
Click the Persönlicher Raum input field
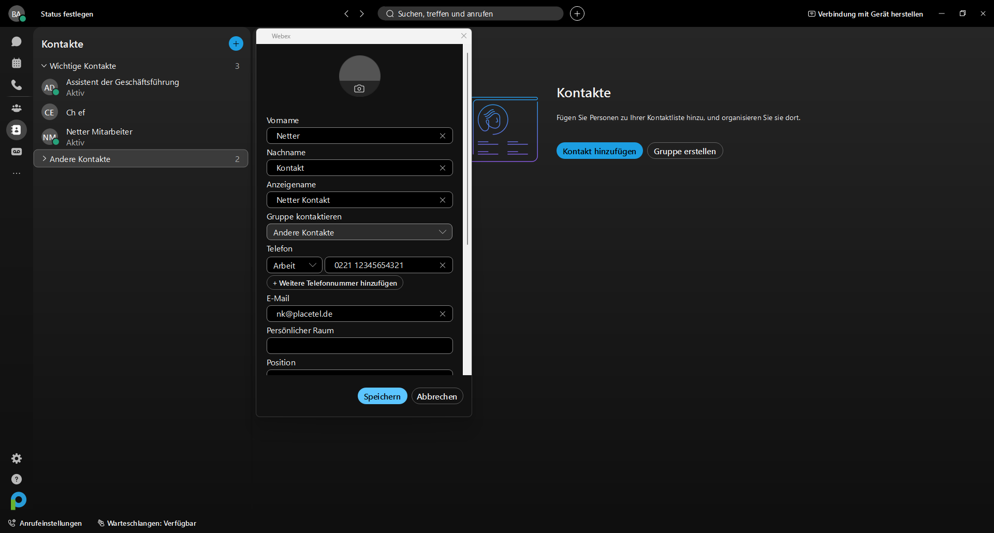coord(359,346)
